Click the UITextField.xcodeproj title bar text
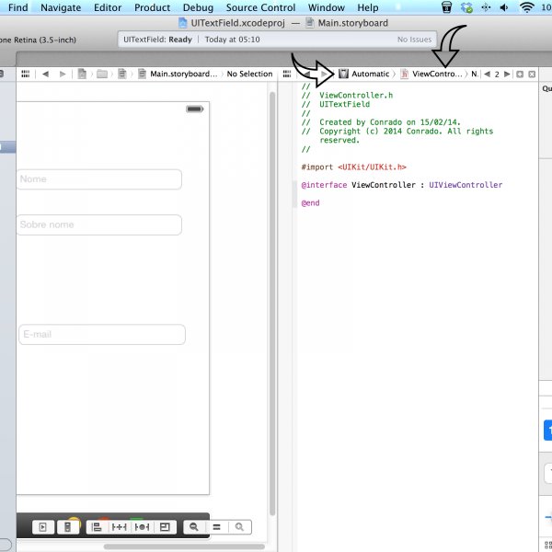The height and width of the screenshot is (552, 552). (237, 23)
